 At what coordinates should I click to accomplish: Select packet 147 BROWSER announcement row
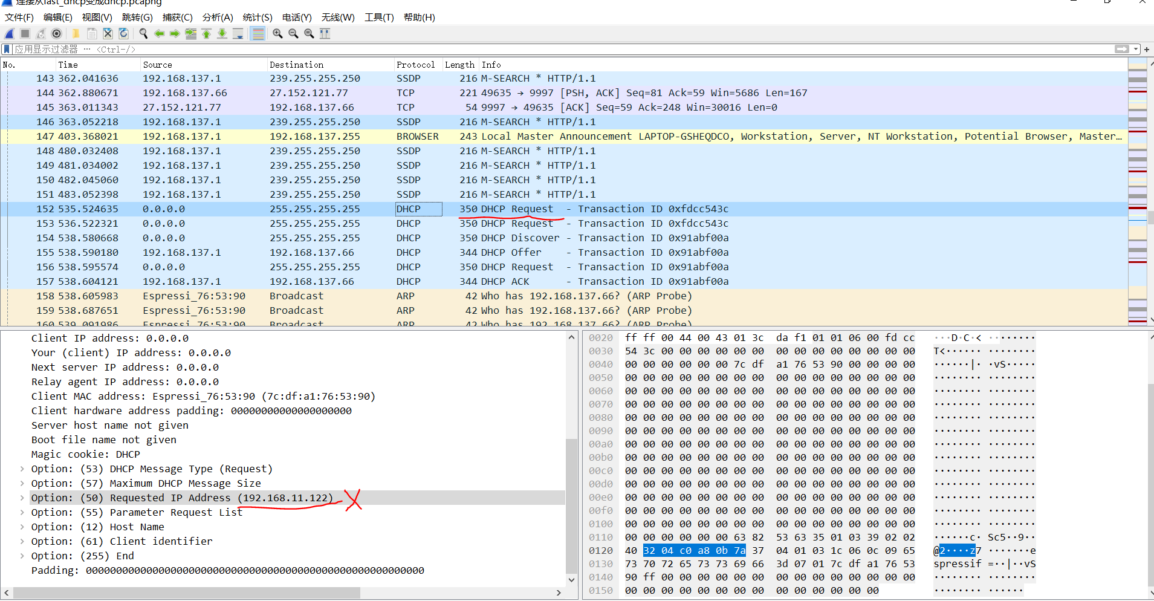tap(564, 137)
